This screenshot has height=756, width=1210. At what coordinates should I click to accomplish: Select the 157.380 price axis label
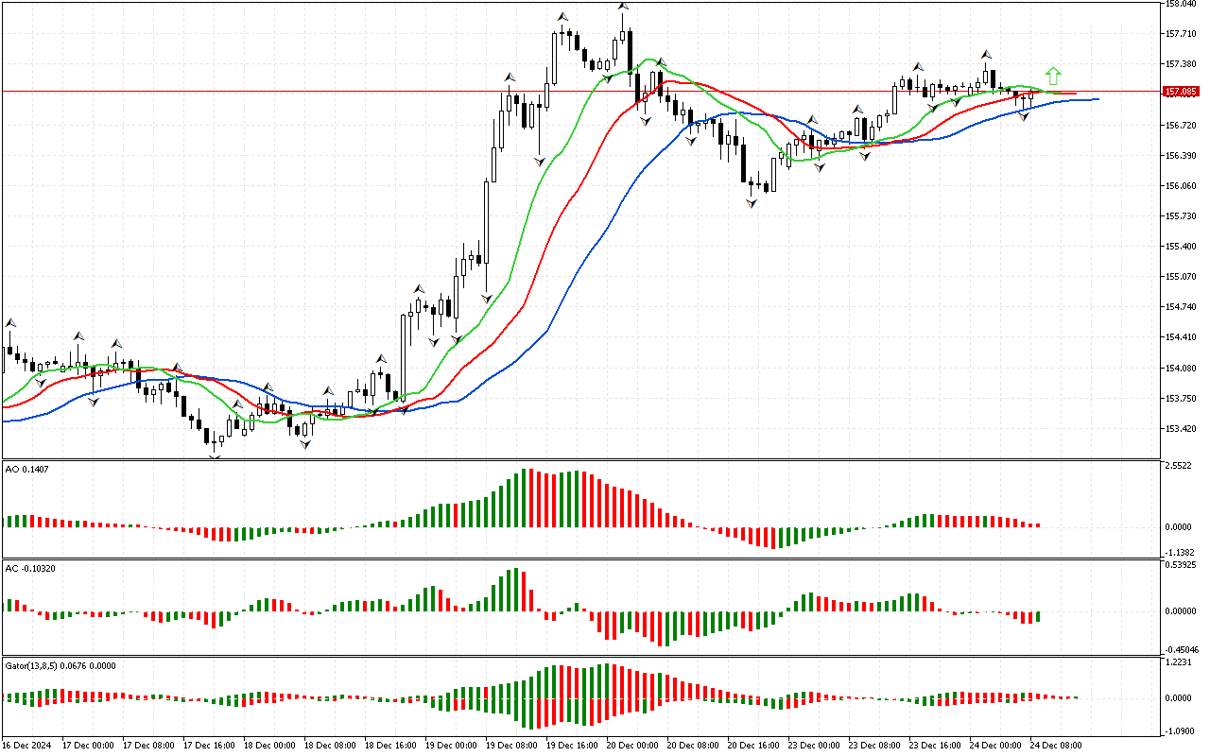(1183, 64)
